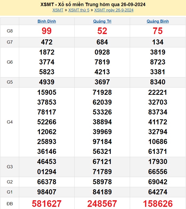Click the G5 result 3697
Viewport: 186px width, 209px height.
pyautogui.click(x=102, y=82)
